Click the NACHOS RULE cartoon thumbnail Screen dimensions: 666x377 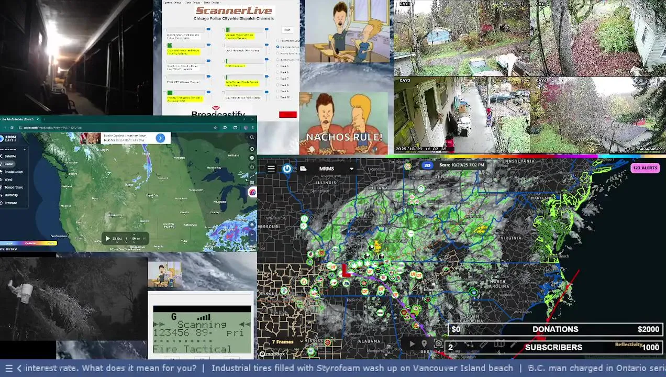344,124
